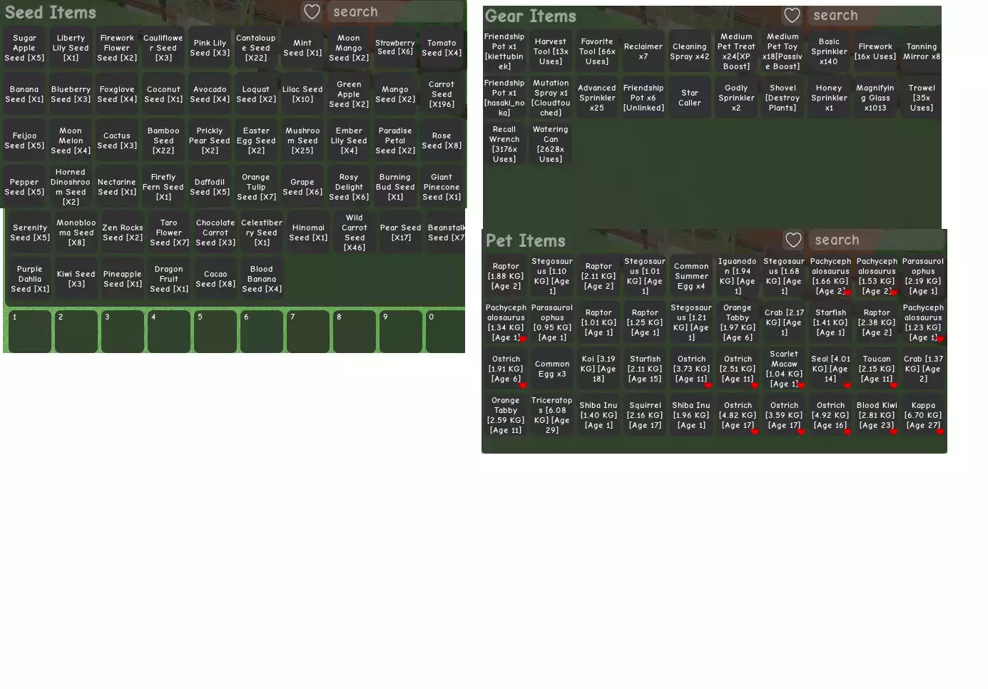
Task: Toggle favorites heart in Pet Items panel
Action: tap(793, 240)
